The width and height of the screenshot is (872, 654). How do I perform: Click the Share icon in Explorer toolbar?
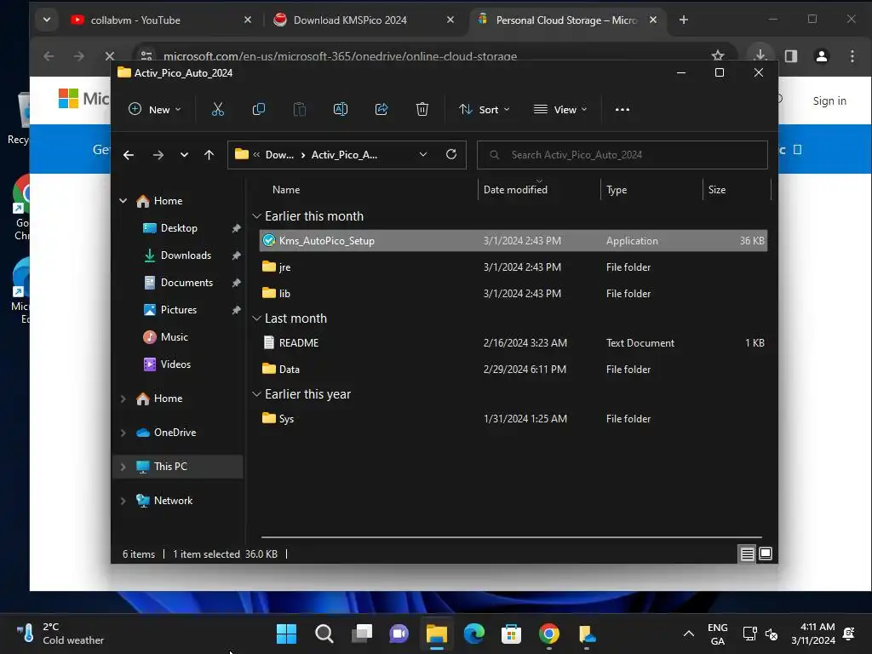(x=381, y=110)
